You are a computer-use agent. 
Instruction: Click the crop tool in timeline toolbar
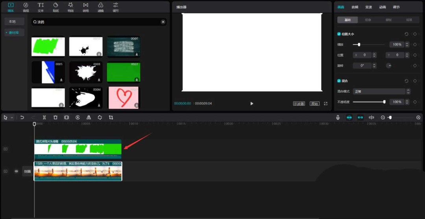(111, 117)
